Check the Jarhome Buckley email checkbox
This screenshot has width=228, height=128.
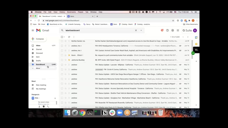coord(62,60)
